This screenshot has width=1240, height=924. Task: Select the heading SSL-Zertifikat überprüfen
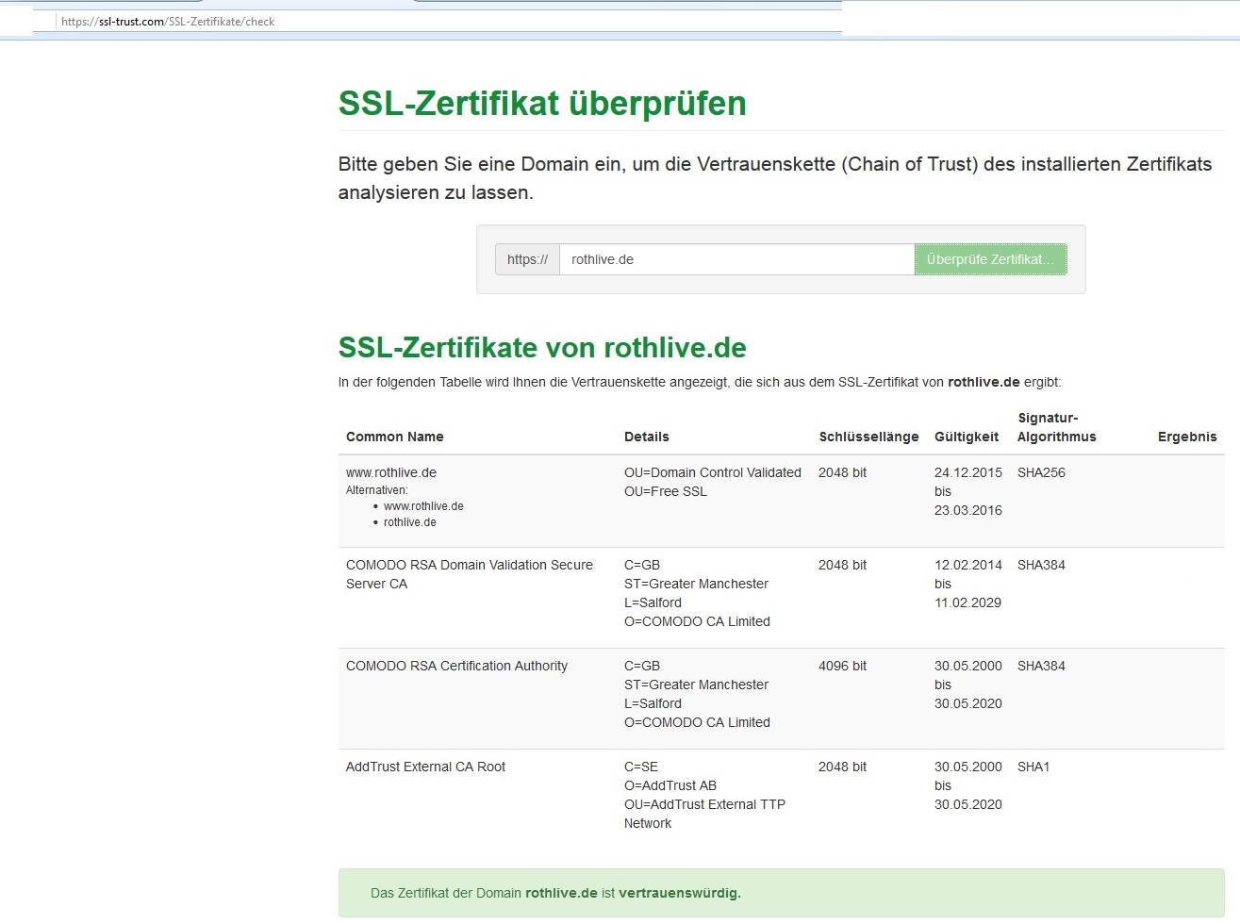tap(542, 103)
